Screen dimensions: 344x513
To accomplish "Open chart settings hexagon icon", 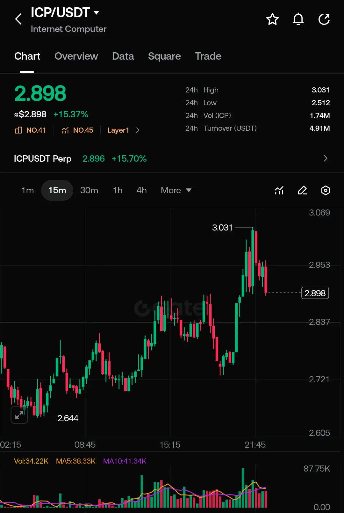I will [x=326, y=190].
